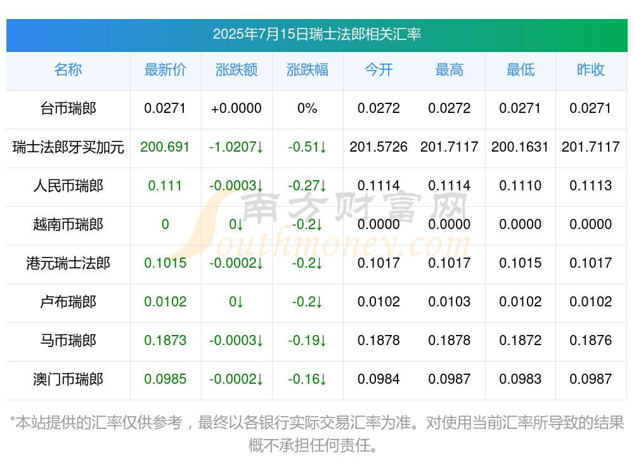Click change percent -0.51
This screenshot has height=465, width=634.
point(307,147)
